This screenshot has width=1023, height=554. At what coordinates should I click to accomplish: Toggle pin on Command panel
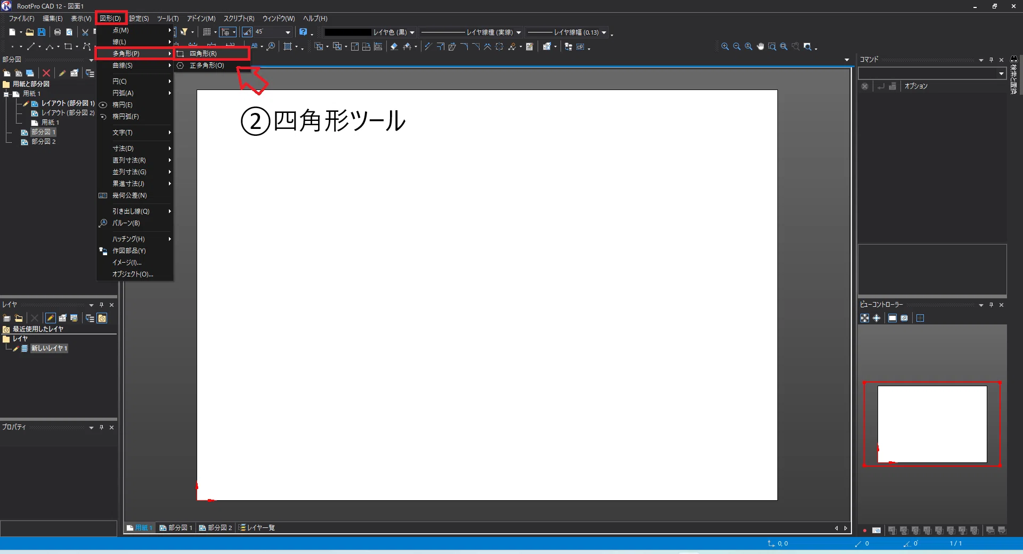tap(991, 60)
